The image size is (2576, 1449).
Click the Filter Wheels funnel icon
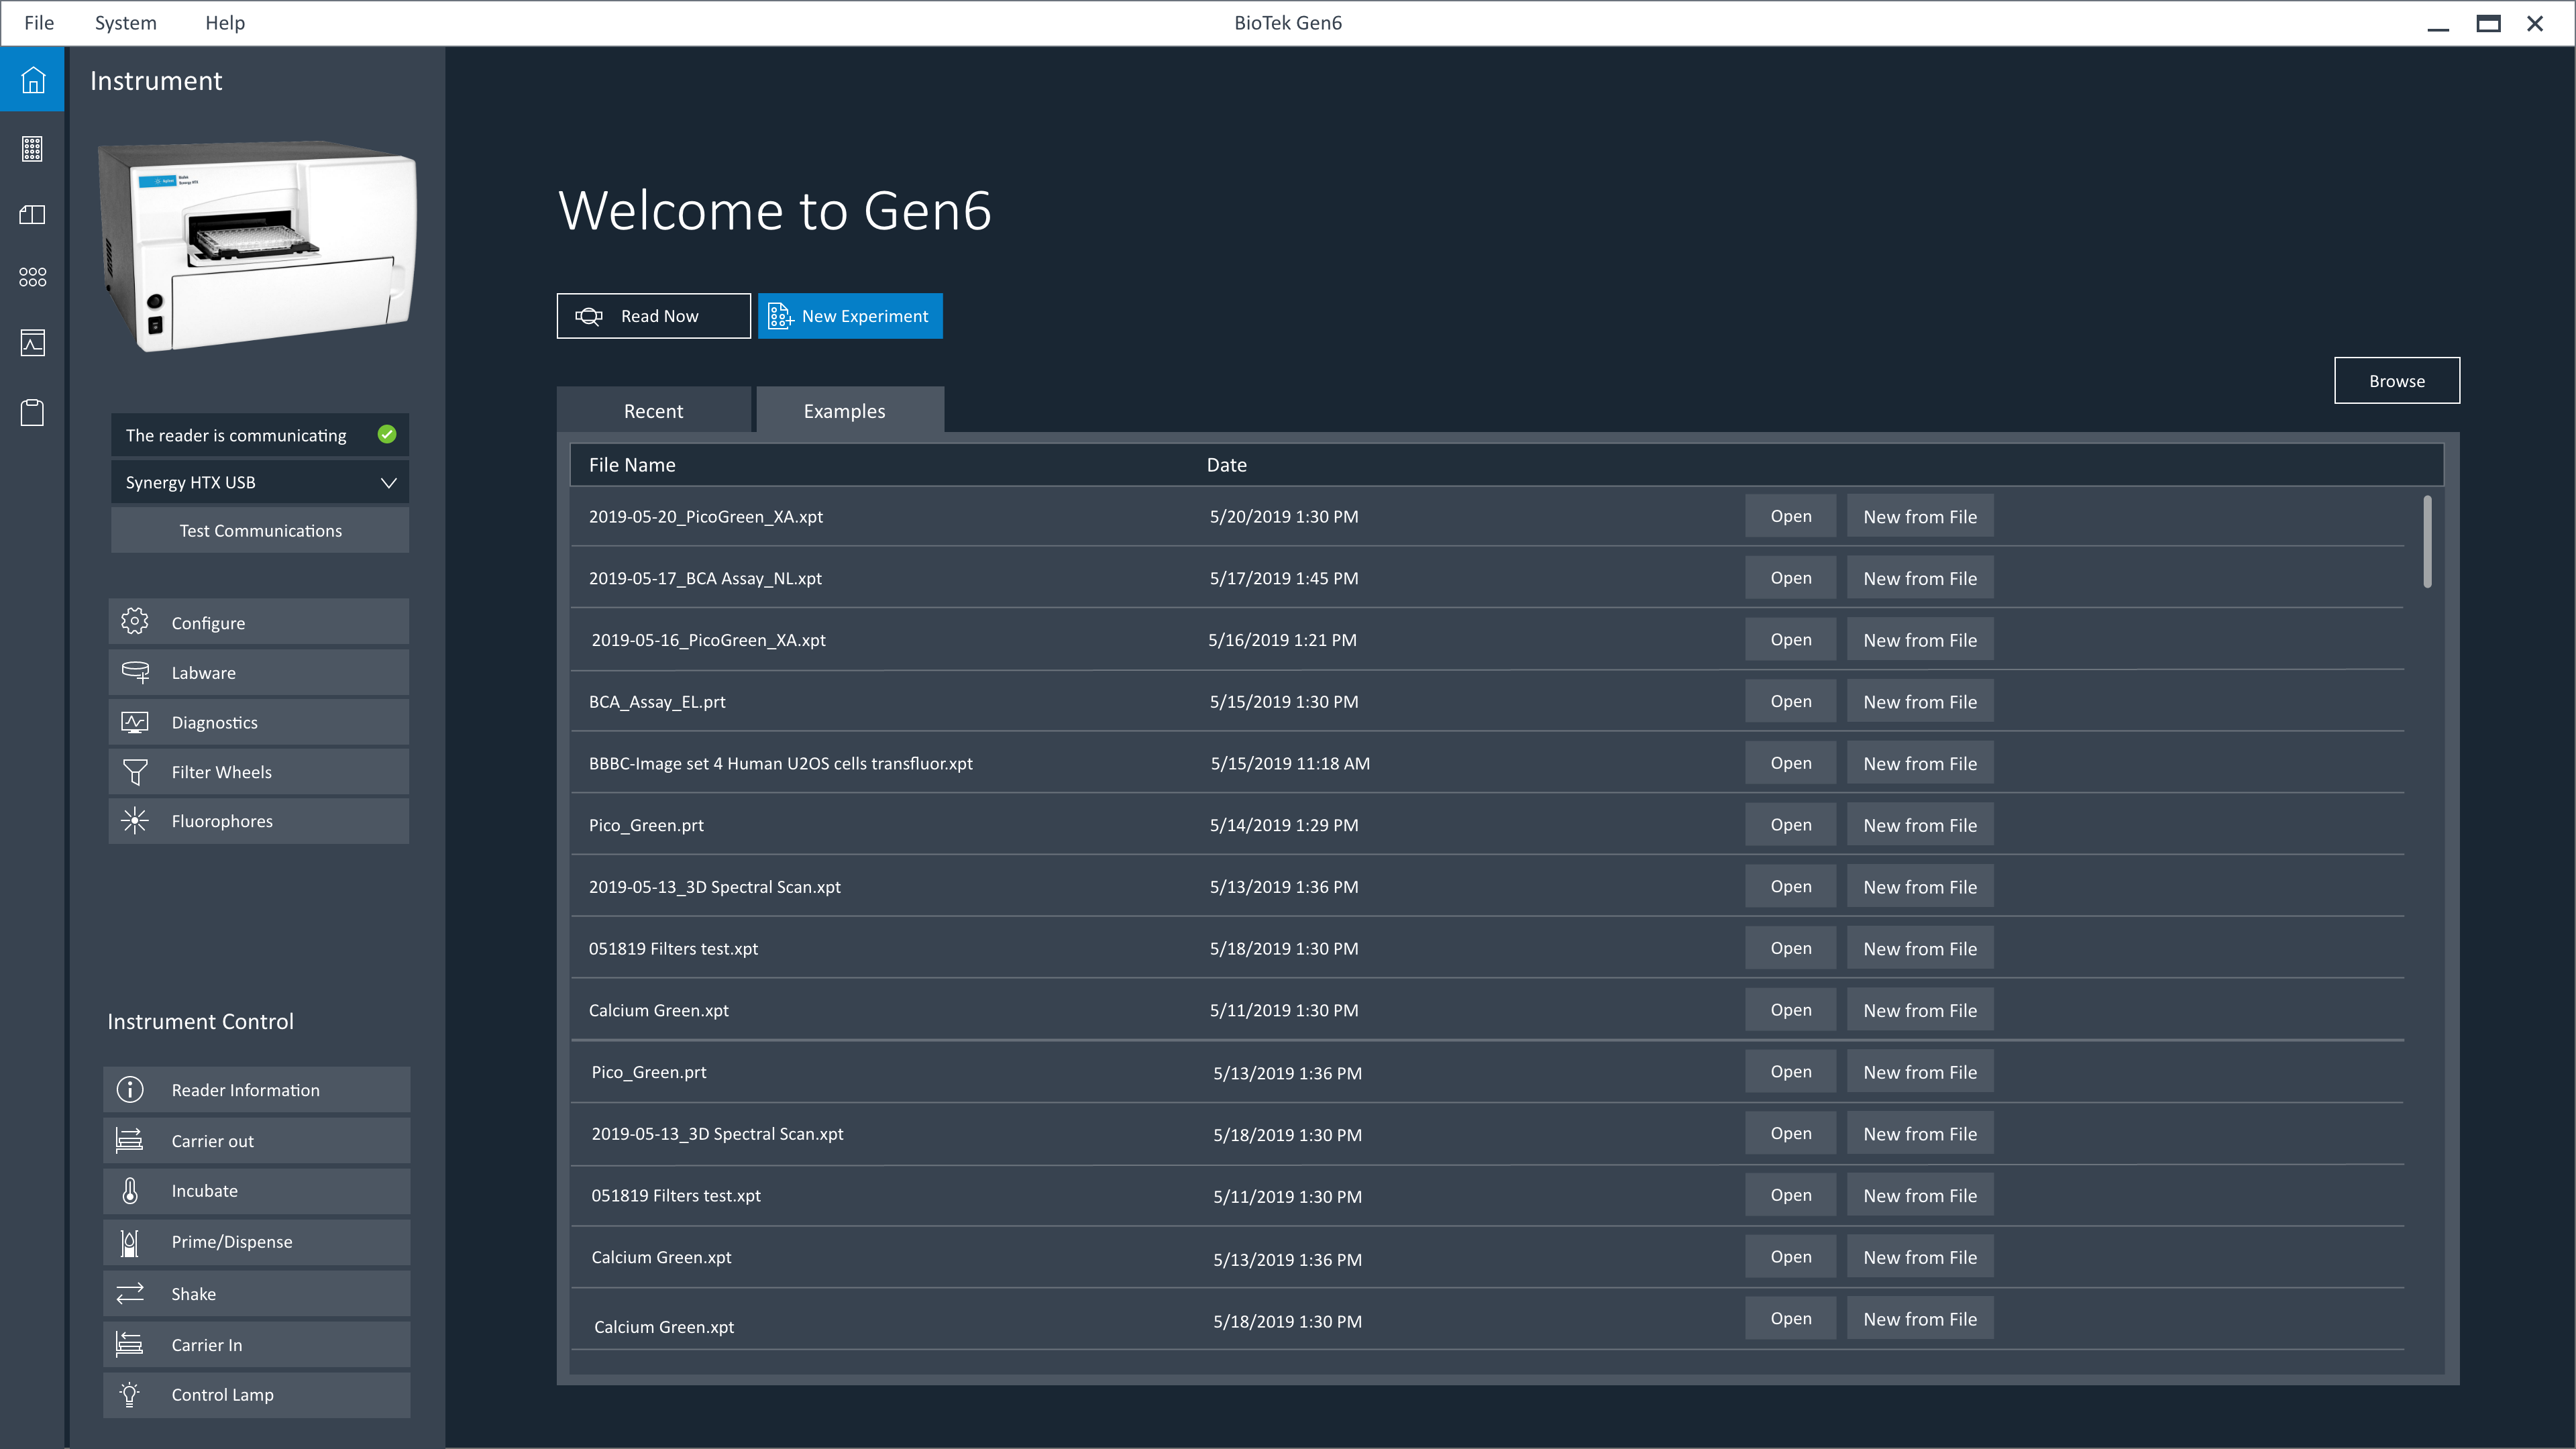pos(135,772)
